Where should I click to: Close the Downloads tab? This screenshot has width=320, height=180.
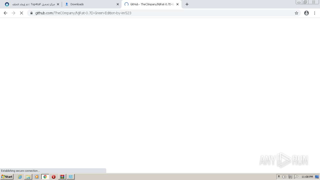point(118,4)
